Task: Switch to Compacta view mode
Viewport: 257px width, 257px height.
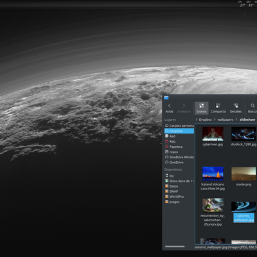Action: (x=218, y=108)
